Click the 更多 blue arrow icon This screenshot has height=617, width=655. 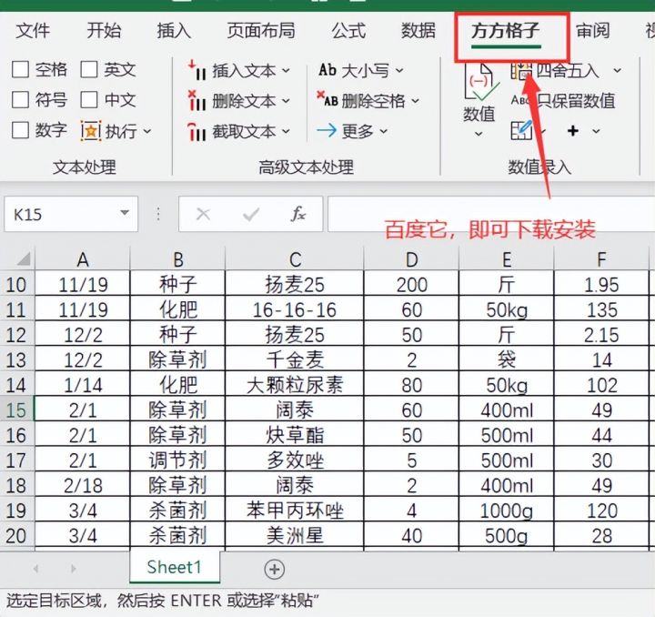coord(327,131)
